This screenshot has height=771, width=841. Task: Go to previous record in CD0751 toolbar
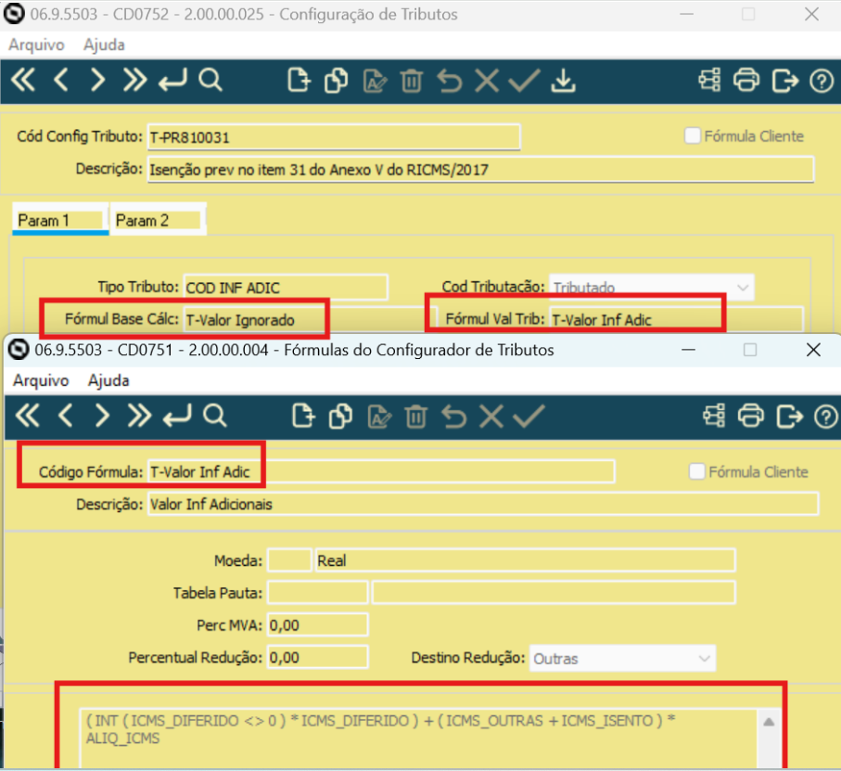tap(66, 417)
